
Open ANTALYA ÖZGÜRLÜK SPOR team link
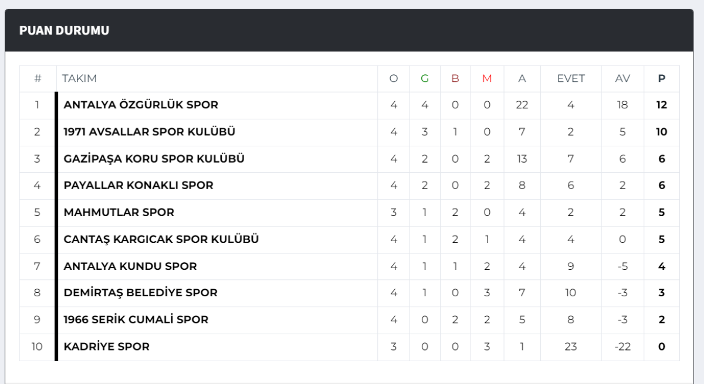point(141,105)
